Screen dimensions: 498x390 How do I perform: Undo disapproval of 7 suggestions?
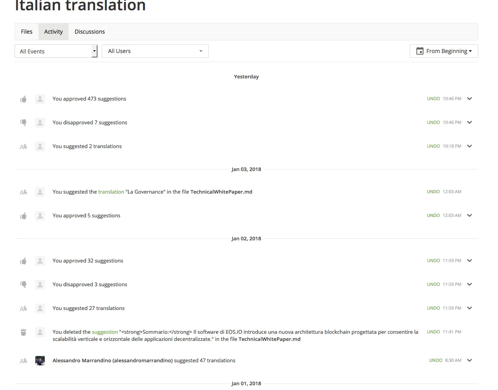tap(433, 122)
